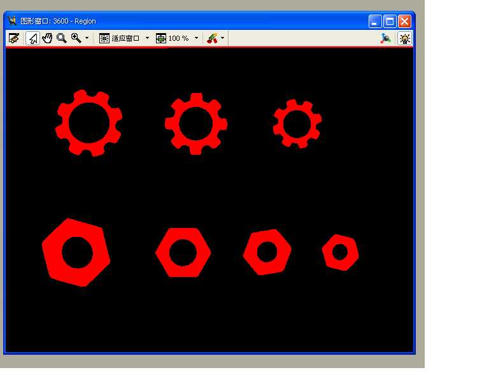This screenshot has height=391, width=489.
Task: Open dropdown arrow beside zoom-in tool
Action: [87, 38]
